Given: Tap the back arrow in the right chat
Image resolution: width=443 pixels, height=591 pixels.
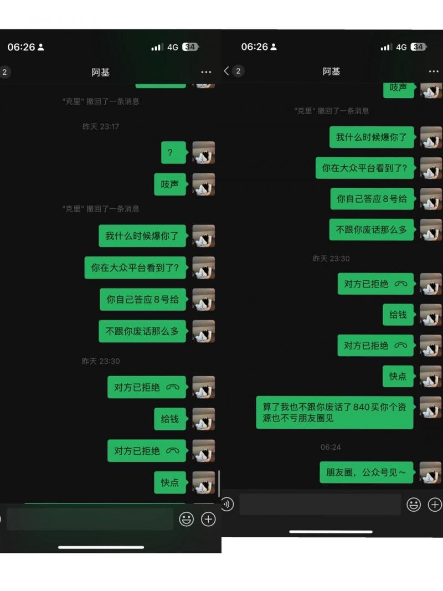Looking at the screenshot, I should 226,71.
